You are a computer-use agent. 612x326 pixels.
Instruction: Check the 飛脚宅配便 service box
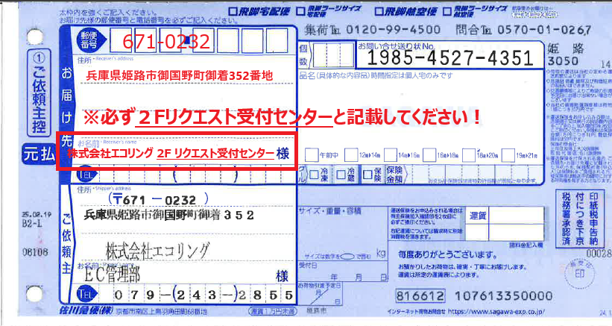click(x=233, y=11)
